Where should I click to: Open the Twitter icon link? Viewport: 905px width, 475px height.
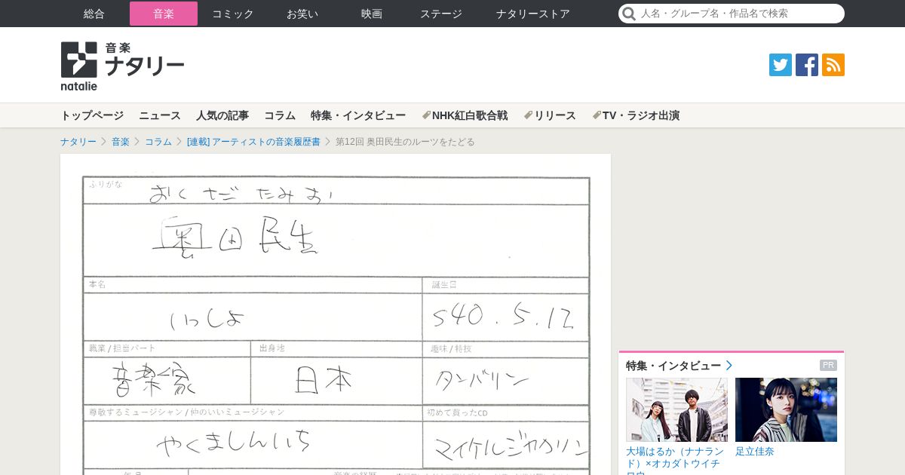coord(781,65)
